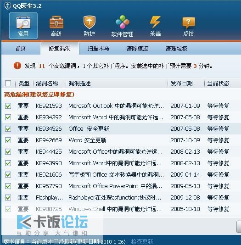Click the 检查更新 link in status bar
241x245 pixels.
(x=142, y=242)
